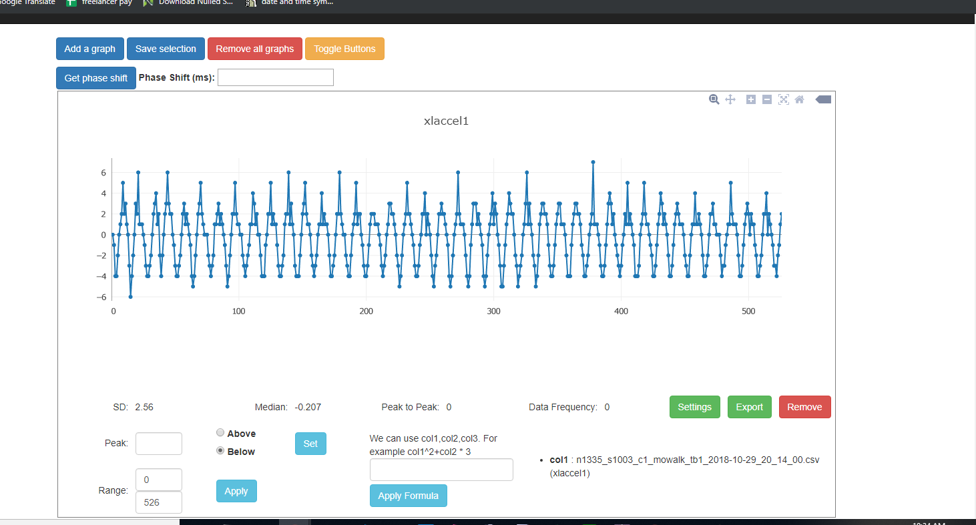This screenshot has height=525, width=976.
Task: Activate the pan tool in the plot toolbar
Action: click(730, 99)
